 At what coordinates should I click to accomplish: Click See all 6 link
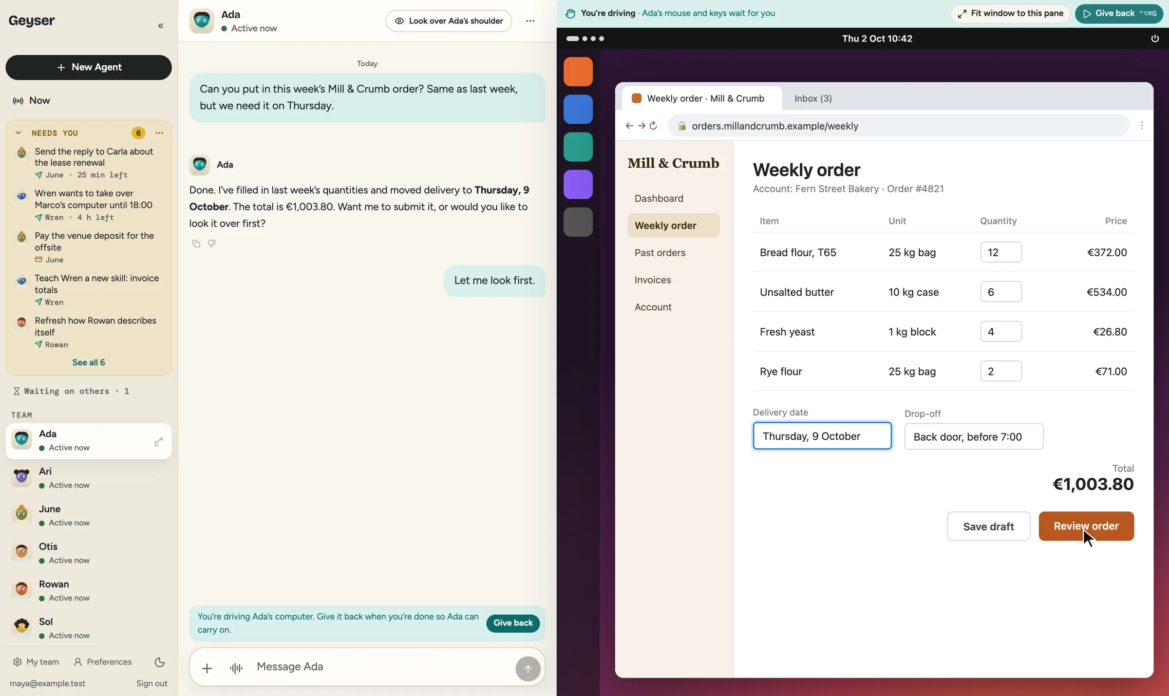tap(89, 362)
